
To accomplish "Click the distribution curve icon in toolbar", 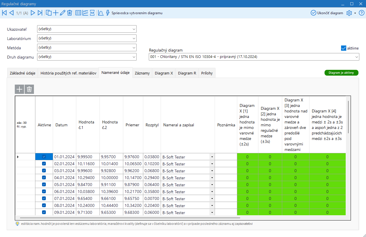I will point(101,13).
